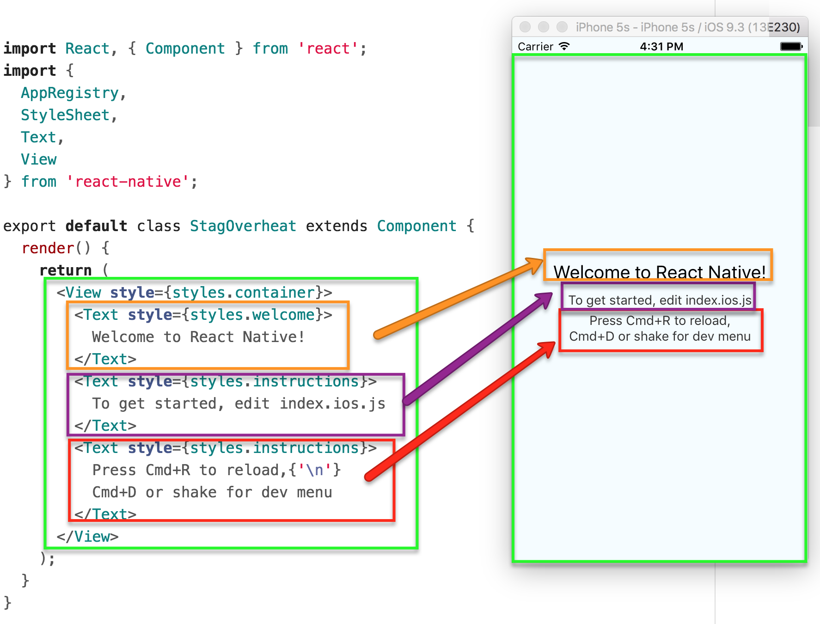The height and width of the screenshot is (624, 820).
Task: Click the '4:31 PM' clock in simulator
Action: 661,47
